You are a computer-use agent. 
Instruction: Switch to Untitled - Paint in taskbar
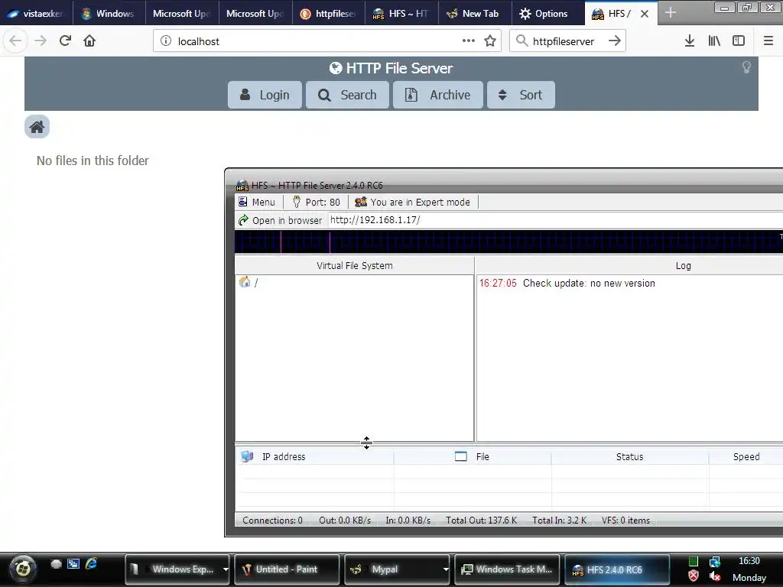[x=287, y=569]
